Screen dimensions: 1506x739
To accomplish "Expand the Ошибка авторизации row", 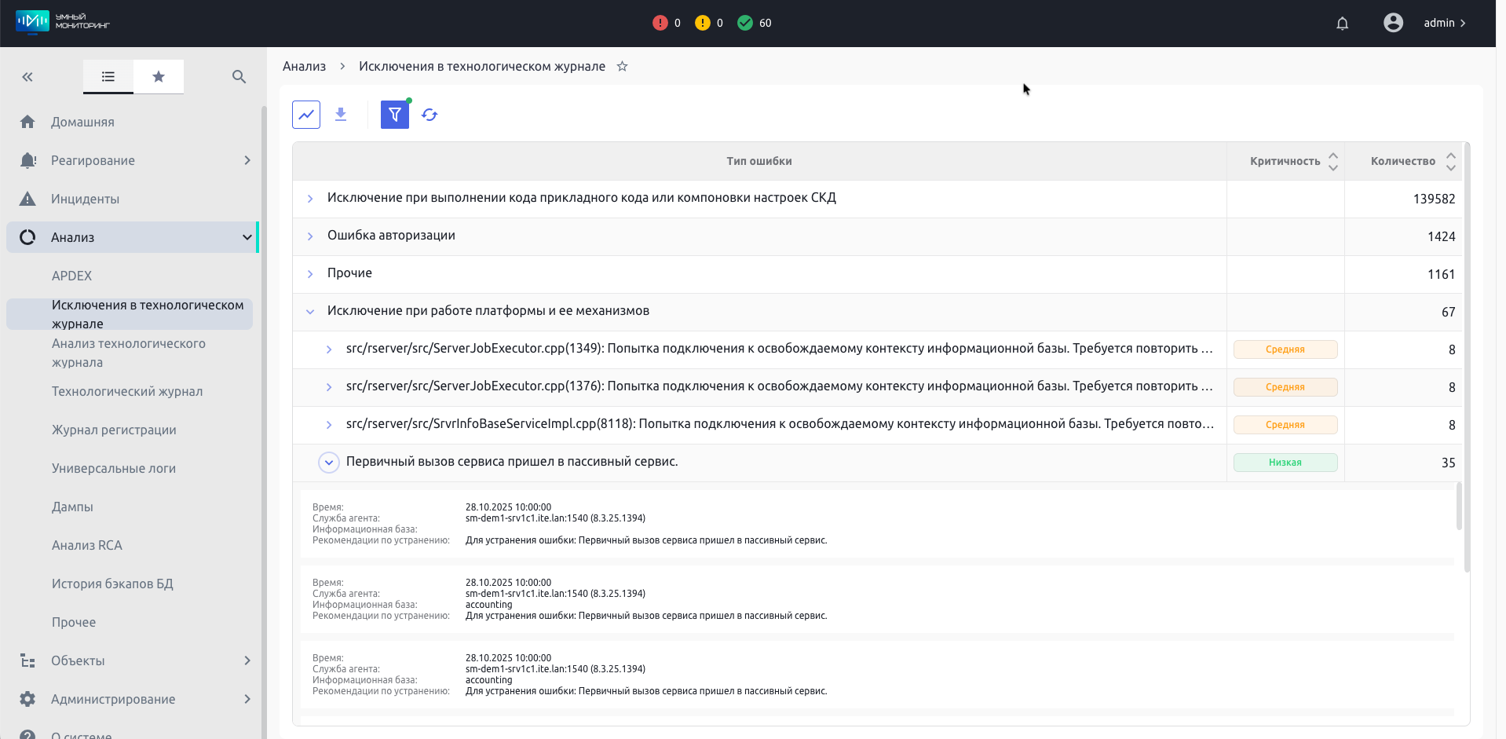I will (310, 236).
